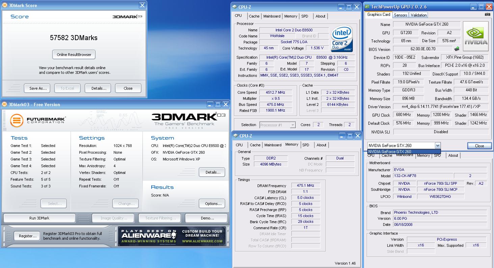
Task: Switch to CPU tab in lower CPU-Z window
Action: (239, 145)
